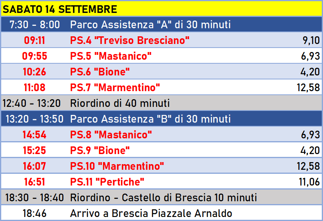The height and width of the screenshot is (221, 323).
Task: Click the 10:26 time cell
Action: click(34, 72)
